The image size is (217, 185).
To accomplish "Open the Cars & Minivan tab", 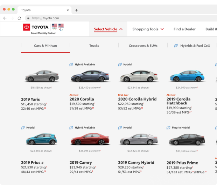I will pyautogui.click(x=45, y=46).
